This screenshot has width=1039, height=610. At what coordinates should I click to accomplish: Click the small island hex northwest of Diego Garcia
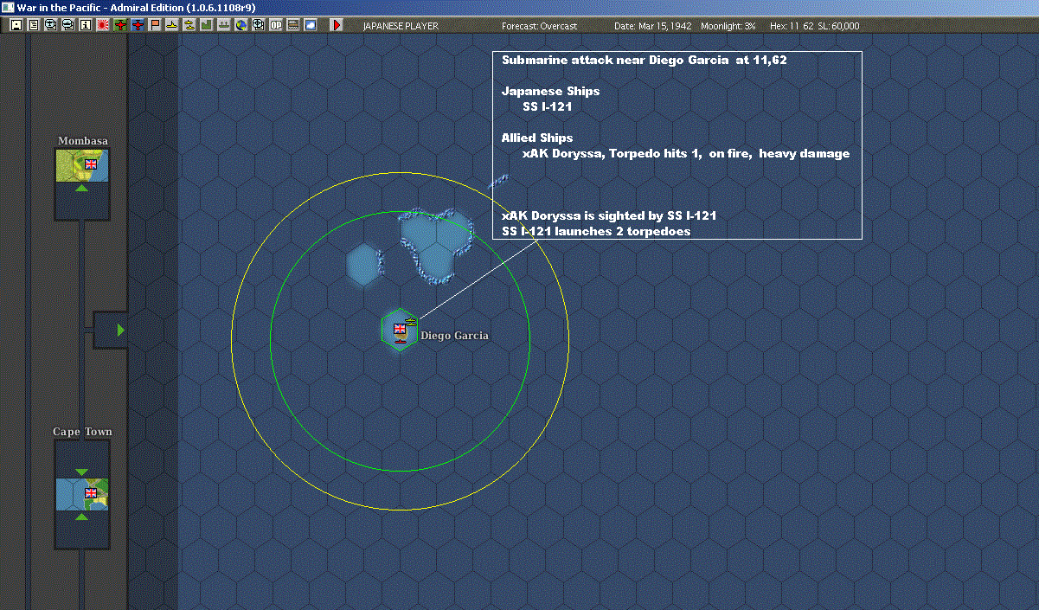tap(364, 264)
